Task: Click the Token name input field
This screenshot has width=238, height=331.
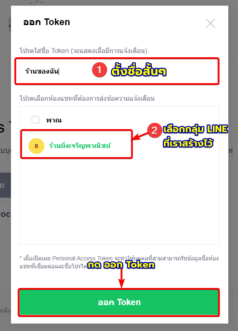Action: pos(119,71)
